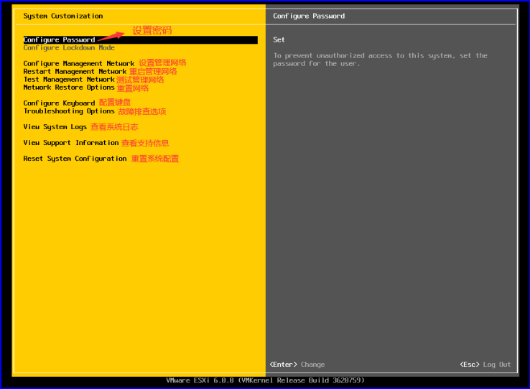Select View System Logs
The height and width of the screenshot is (389, 530).
55,127
